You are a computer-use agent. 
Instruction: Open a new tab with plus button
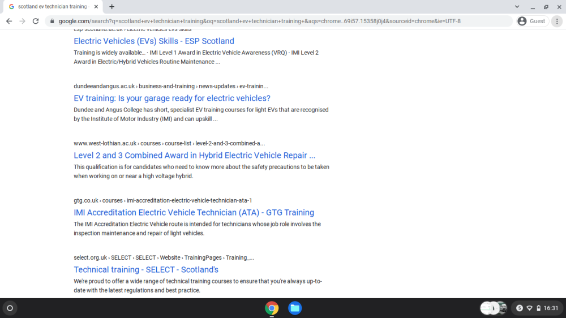112,6
